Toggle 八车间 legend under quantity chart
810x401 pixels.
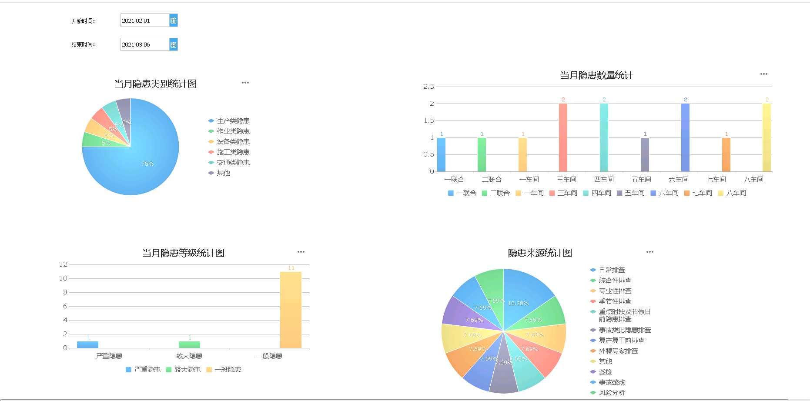[732, 193]
